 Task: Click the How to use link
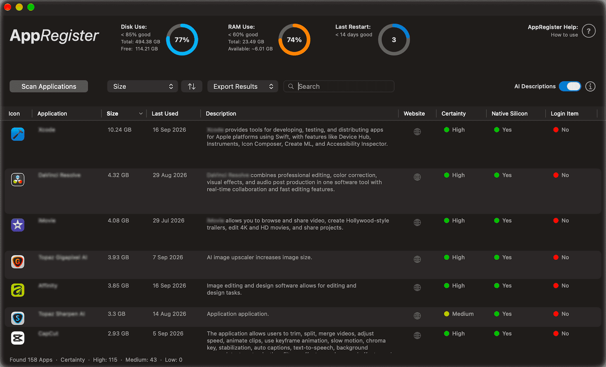564,35
